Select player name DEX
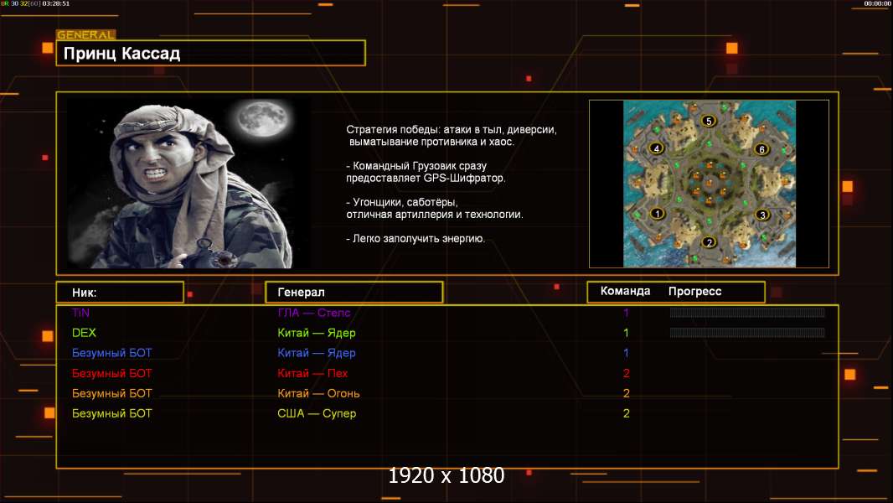The image size is (893, 503). [84, 333]
